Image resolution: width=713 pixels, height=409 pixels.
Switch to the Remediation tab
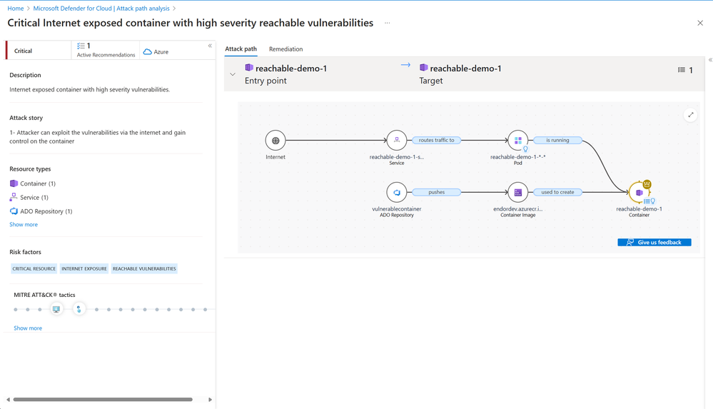point(285,49)
